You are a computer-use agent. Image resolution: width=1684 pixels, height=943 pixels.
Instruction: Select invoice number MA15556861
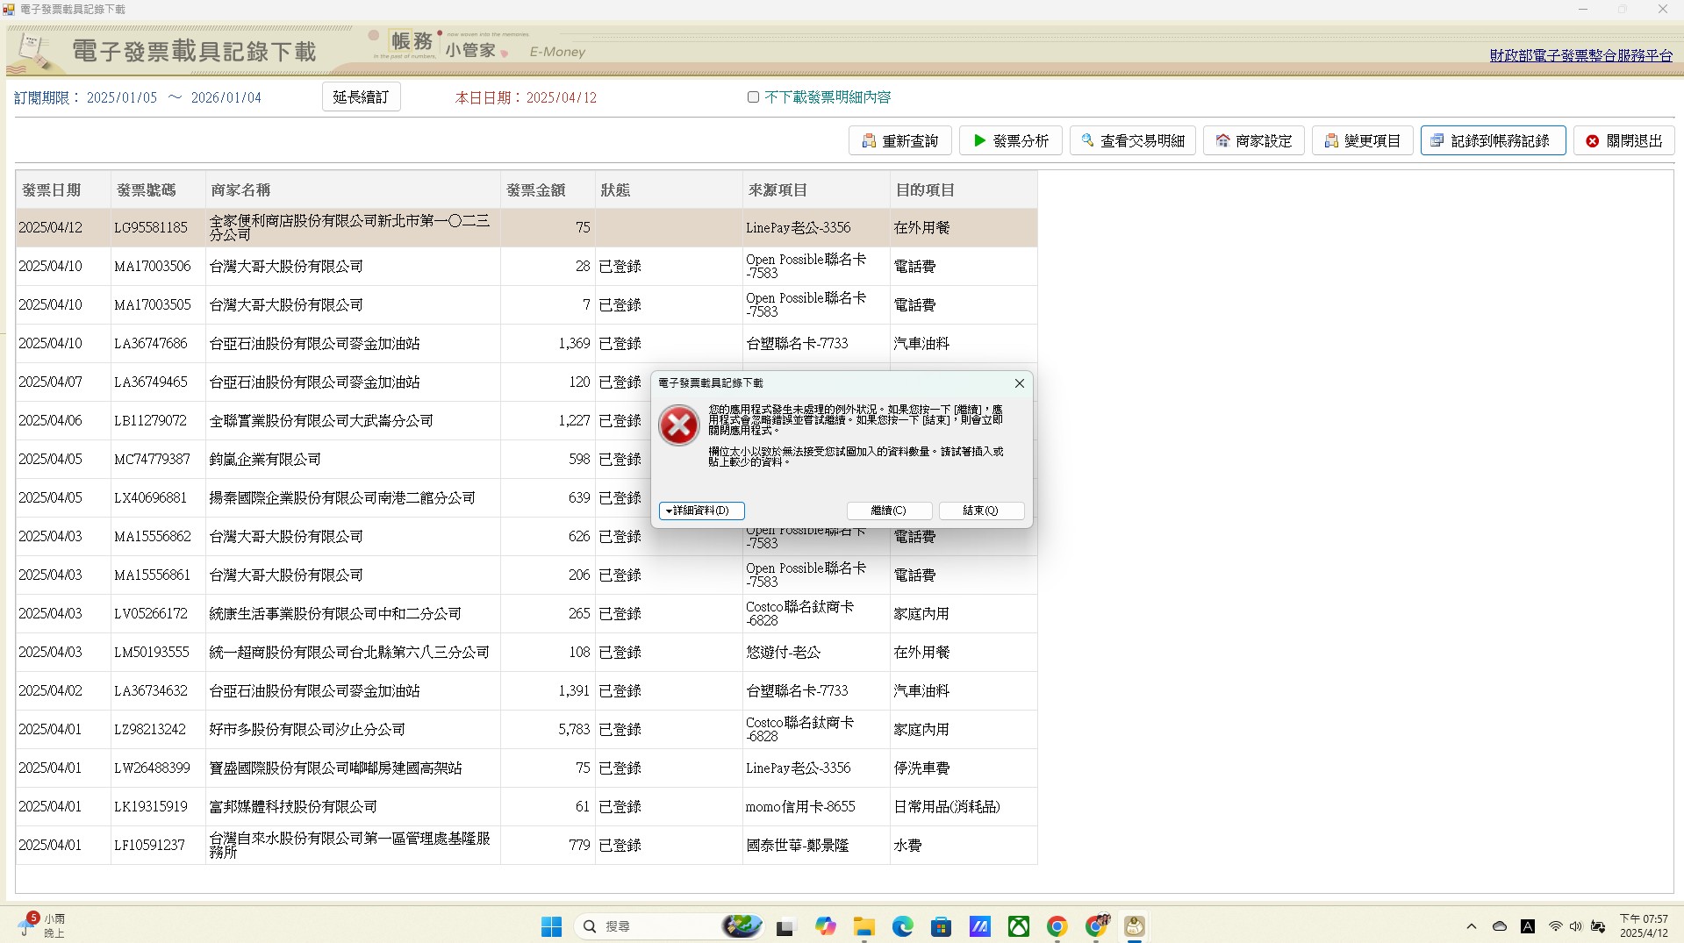152,575
